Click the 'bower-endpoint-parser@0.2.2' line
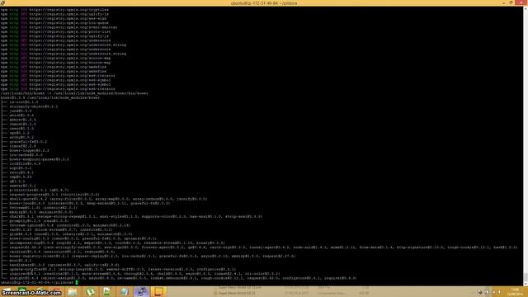The height and width of the screenshot is (297, 528). click(39, 159)
